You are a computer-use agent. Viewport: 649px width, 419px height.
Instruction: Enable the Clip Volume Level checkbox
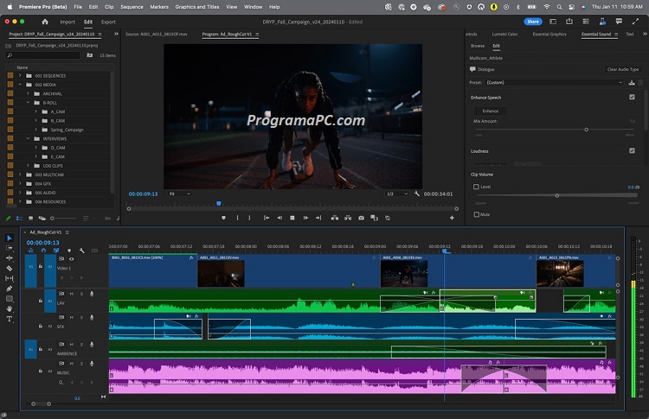point(476,187)
